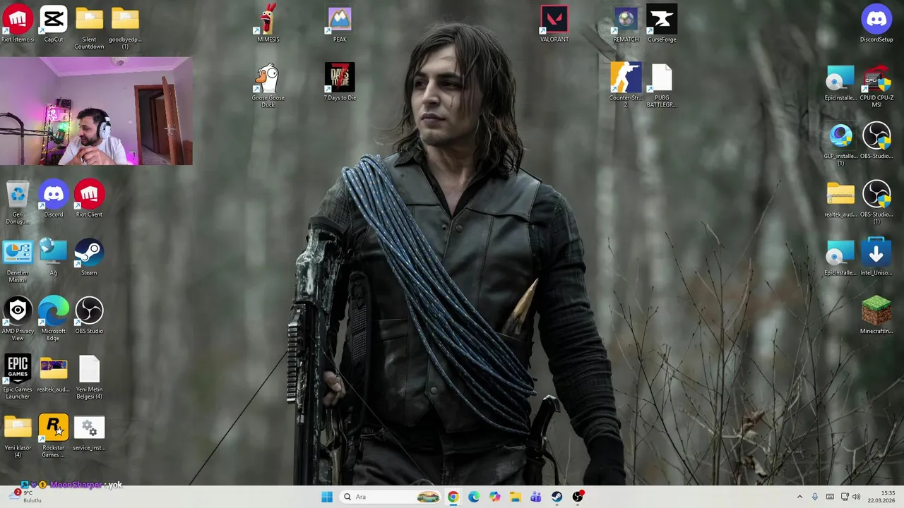
Task: Open the touch keyboard tray icon
Action: 830,497
